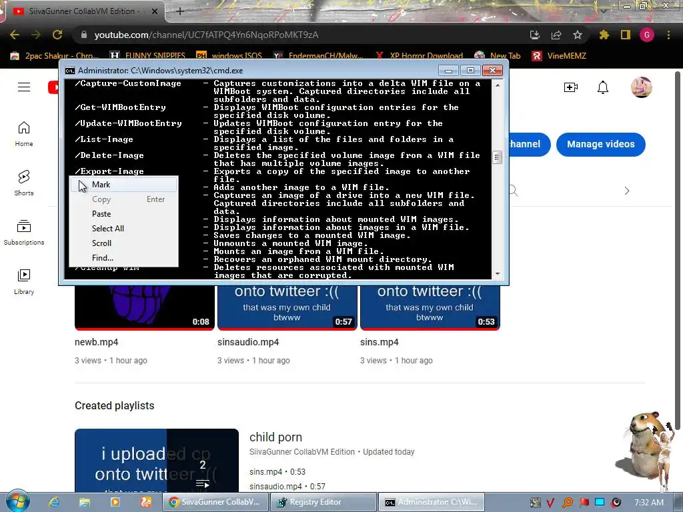
Task: Open the media player taskbar icon
Action: click(x=115, y=502)
